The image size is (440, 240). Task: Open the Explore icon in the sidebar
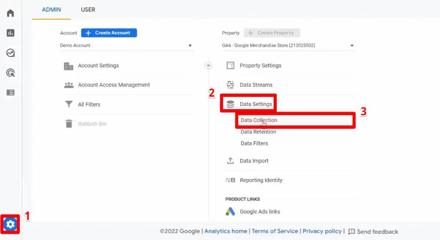10,53
